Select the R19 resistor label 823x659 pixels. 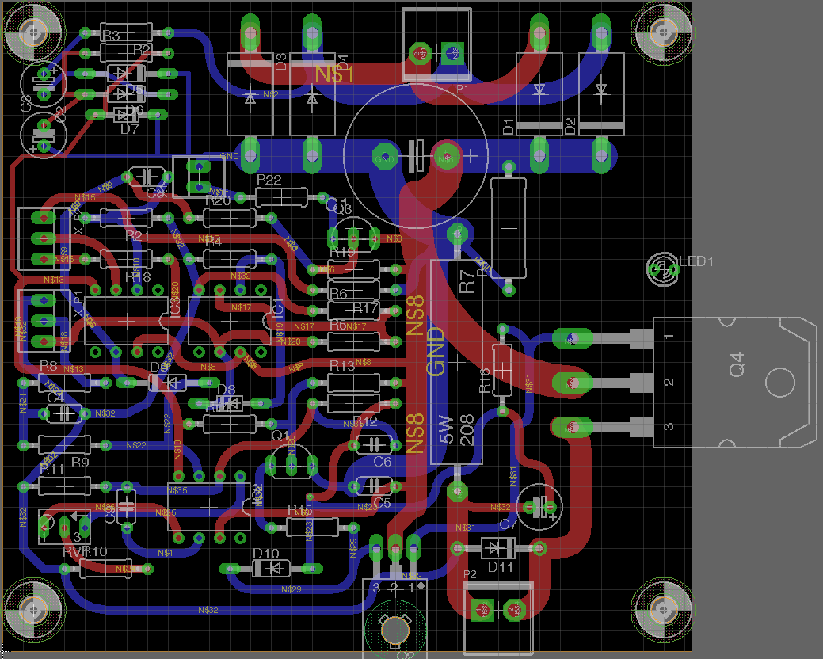342,252
